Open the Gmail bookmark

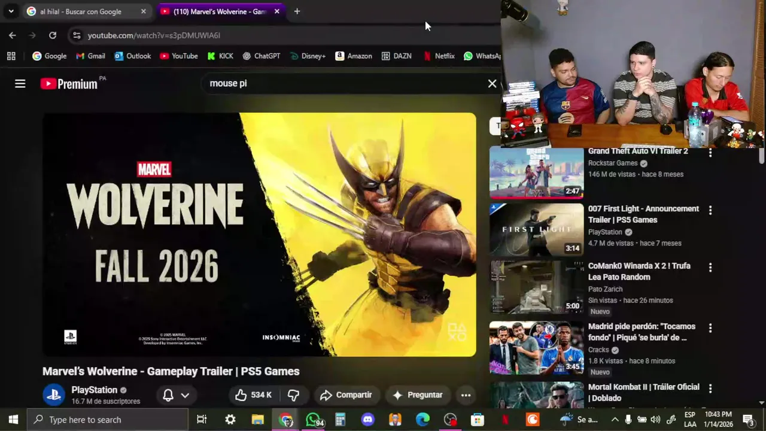(x=90, y=56)
